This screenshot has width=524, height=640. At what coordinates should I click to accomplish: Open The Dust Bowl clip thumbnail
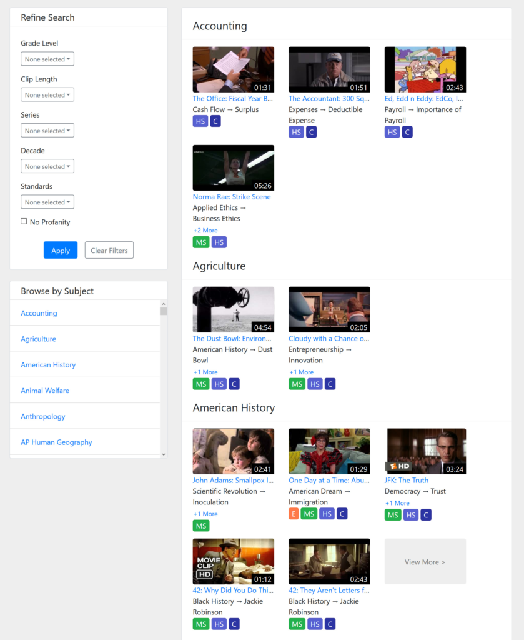[x=233, y=309]
